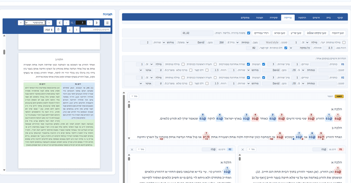This screenshot has width=351, height=183.
Task: Open the מס' dropdown in main text panel
Action: pyautogui.click(x=134, y=96)
